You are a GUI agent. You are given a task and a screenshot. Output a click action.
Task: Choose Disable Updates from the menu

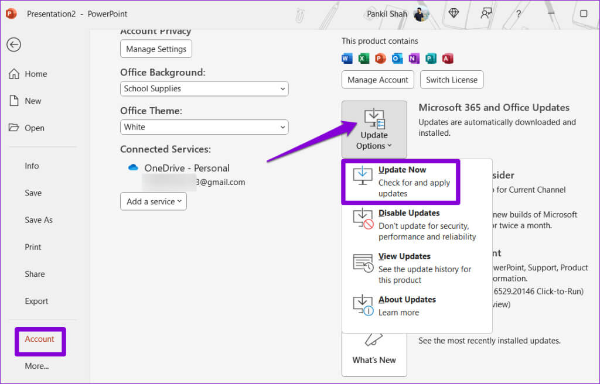(x=417, y=225)
